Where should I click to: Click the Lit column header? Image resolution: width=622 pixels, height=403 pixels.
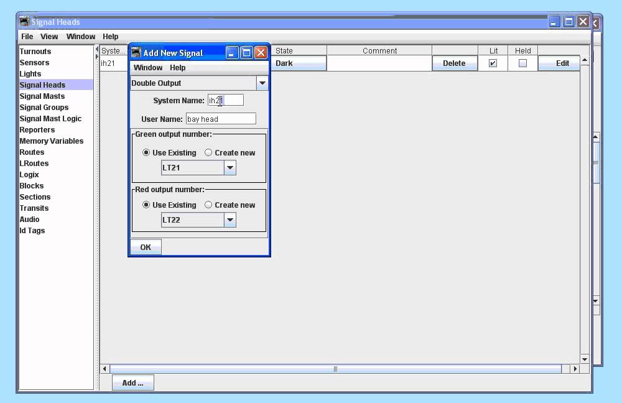tap(493, 51)
